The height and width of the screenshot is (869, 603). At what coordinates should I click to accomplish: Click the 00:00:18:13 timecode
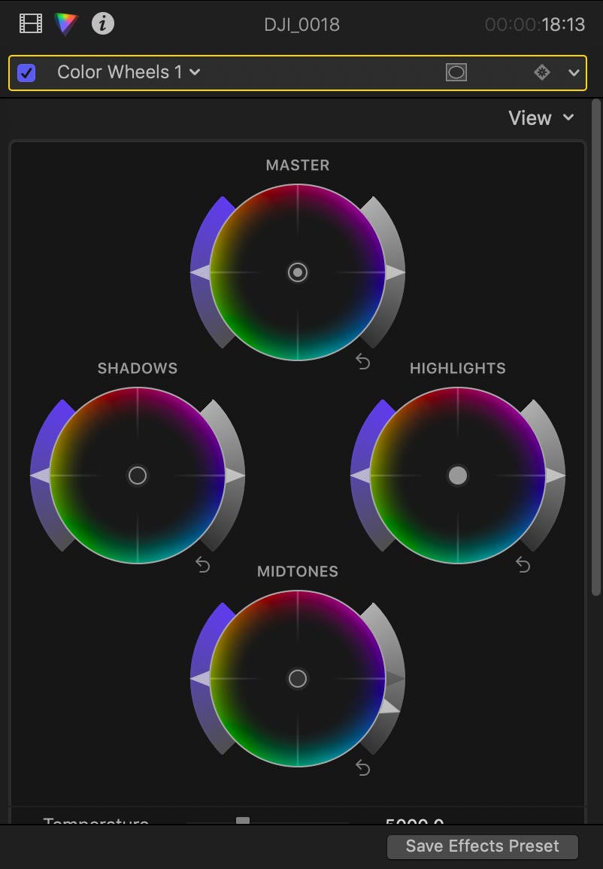tap(535, 24)
